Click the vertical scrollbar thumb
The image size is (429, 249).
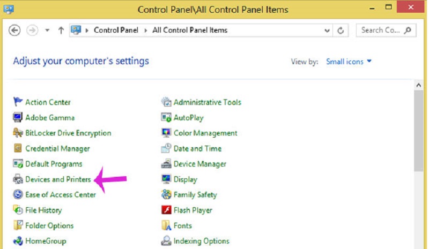click(x=418, y=131)
